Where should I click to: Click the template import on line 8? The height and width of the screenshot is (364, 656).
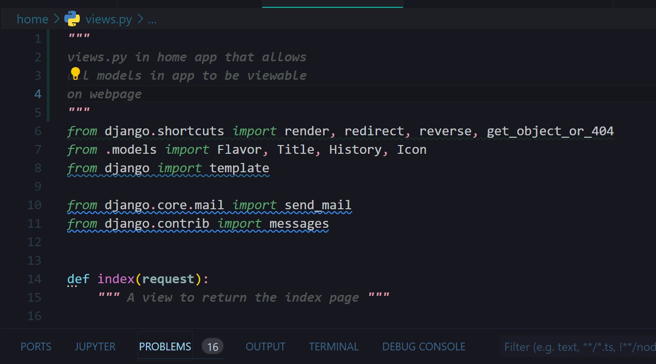pos(239,168)
